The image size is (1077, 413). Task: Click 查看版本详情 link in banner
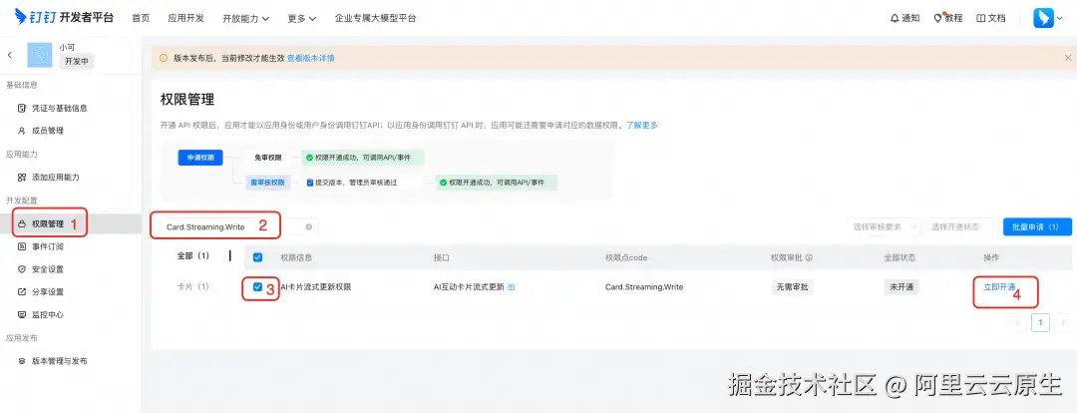(311, 59)
